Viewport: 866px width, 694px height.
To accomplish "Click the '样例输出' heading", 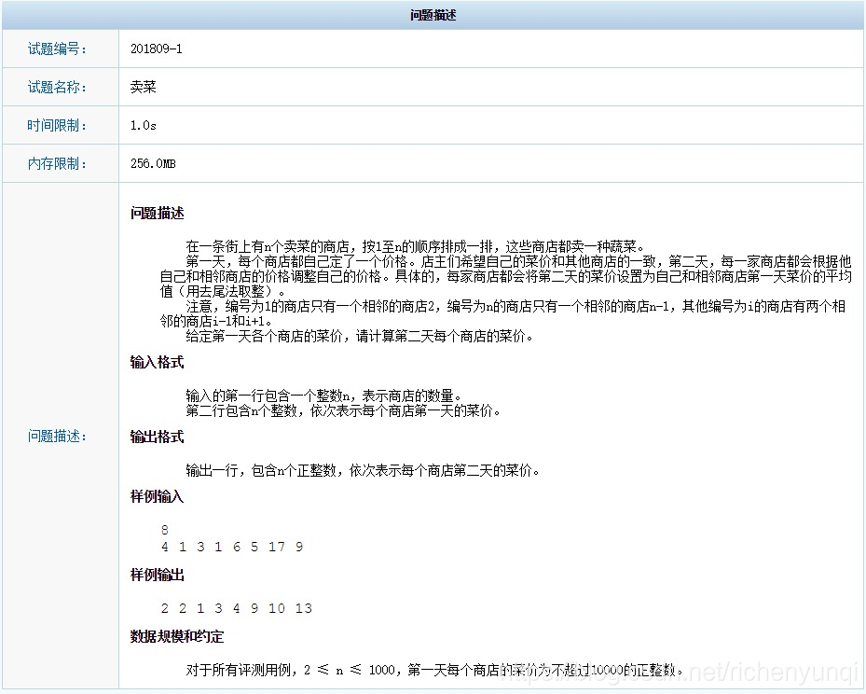I will [158, 576].
